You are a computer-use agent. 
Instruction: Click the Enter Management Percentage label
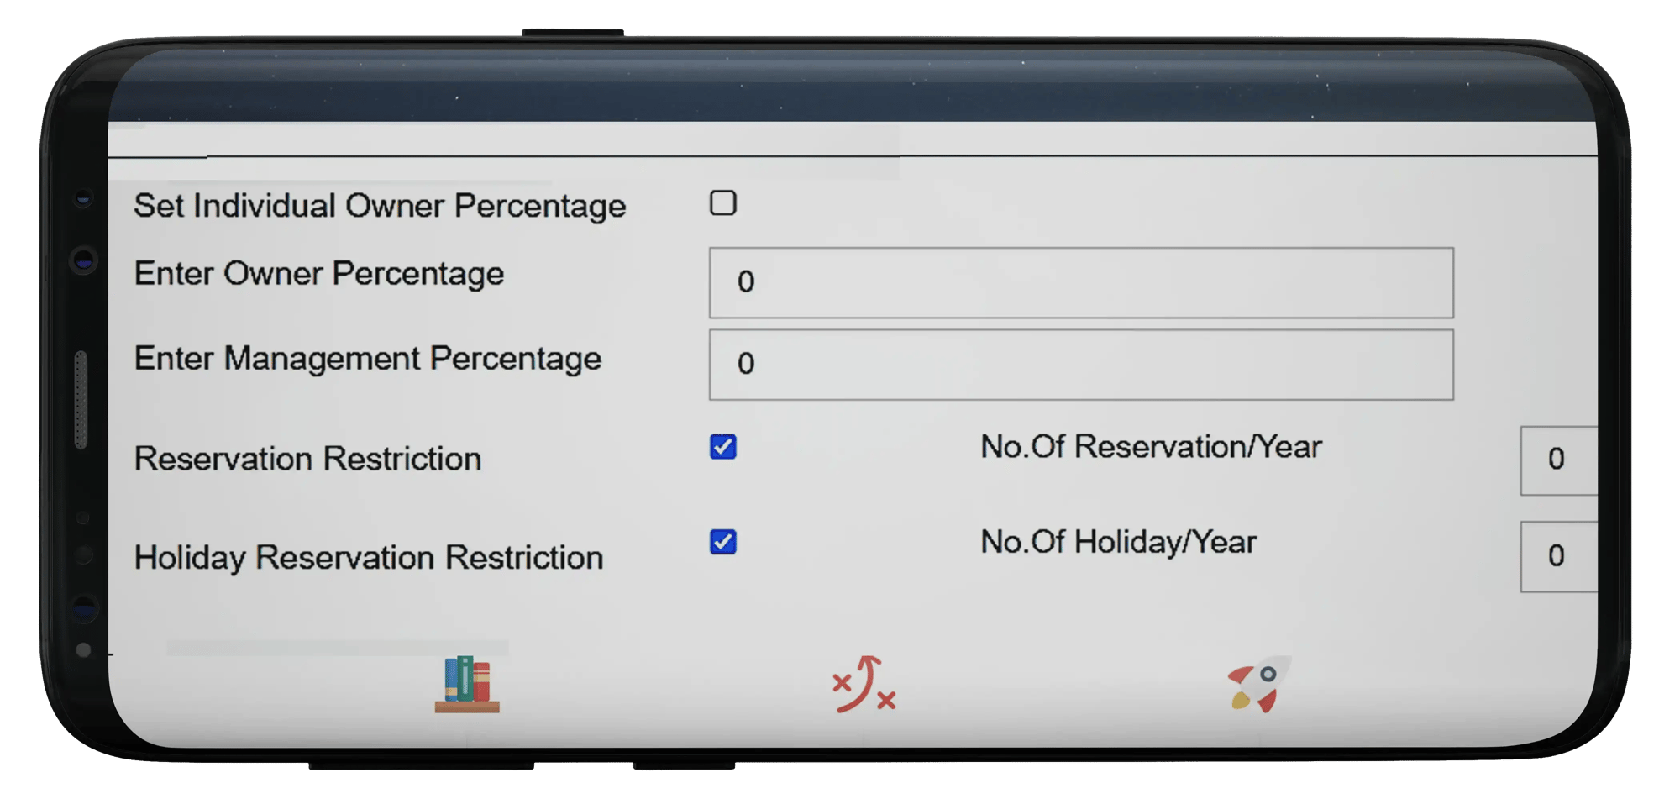tap(368, 359)
